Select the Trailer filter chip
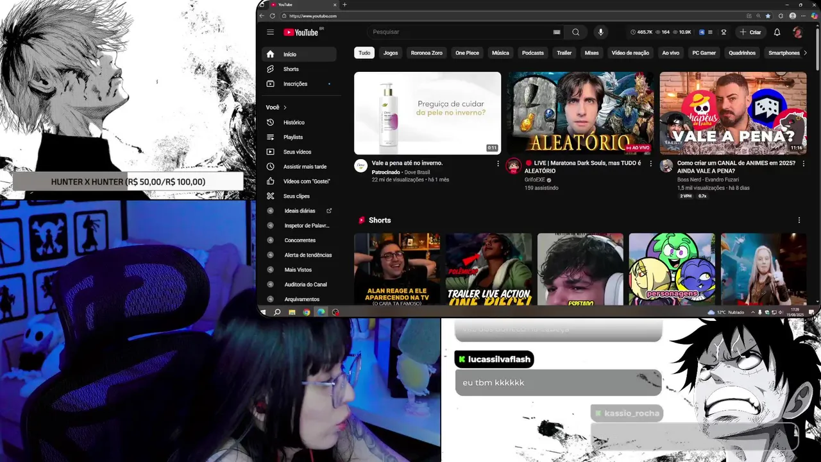 click(564, 53)
